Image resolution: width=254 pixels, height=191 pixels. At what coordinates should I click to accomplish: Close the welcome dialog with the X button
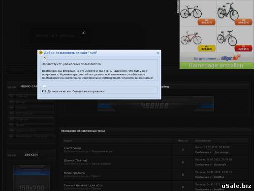click(158, 53)
